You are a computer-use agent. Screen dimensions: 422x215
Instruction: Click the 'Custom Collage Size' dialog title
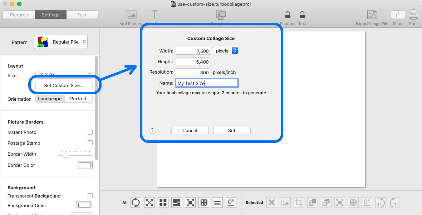point(211,39)
